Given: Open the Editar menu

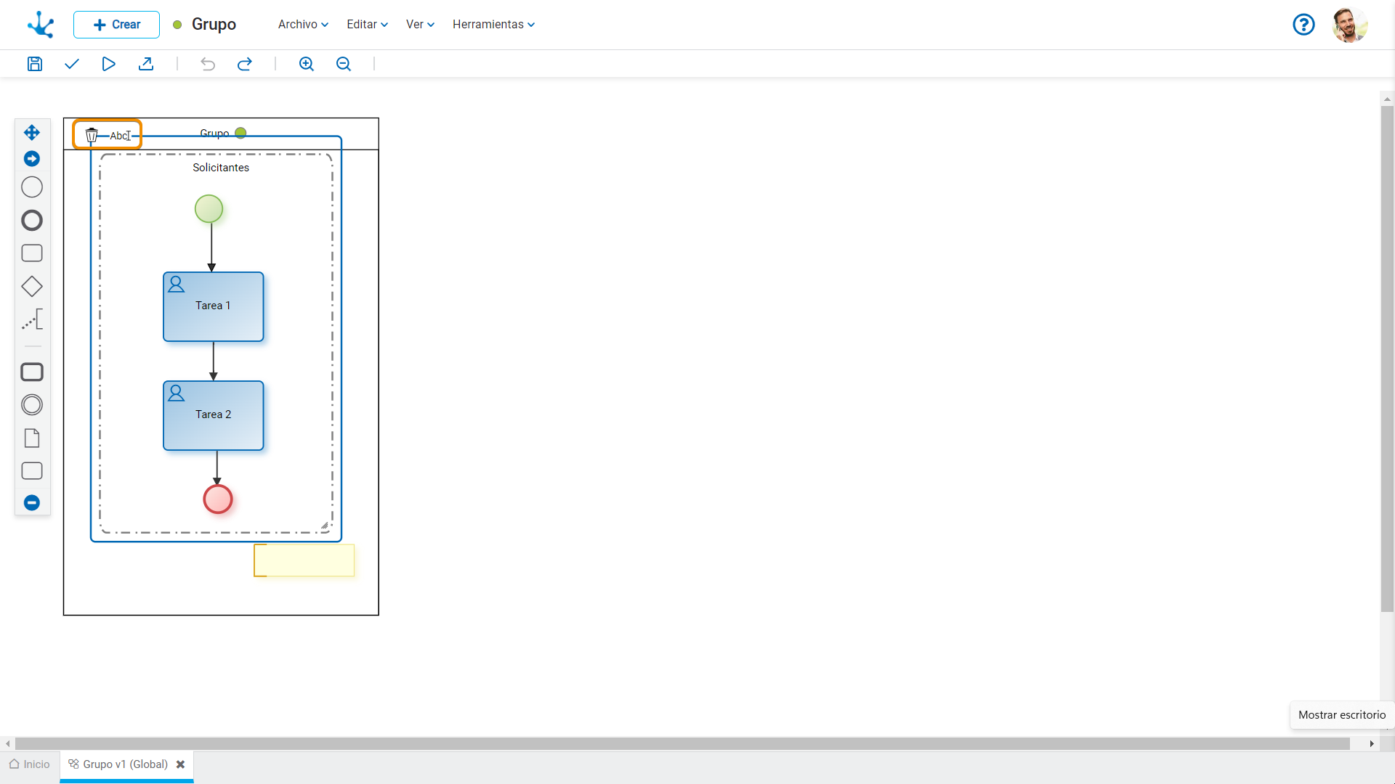Looking at the screenshot, I should [x=367, y=24].
